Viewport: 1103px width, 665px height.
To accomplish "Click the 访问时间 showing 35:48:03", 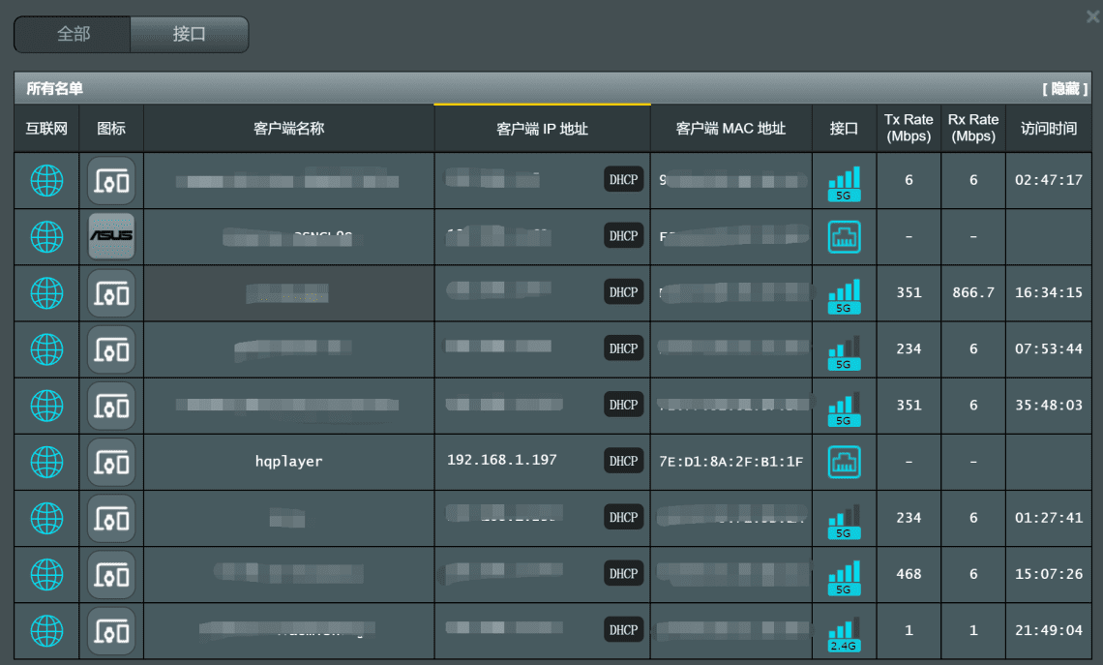I will click(1048, 406).
